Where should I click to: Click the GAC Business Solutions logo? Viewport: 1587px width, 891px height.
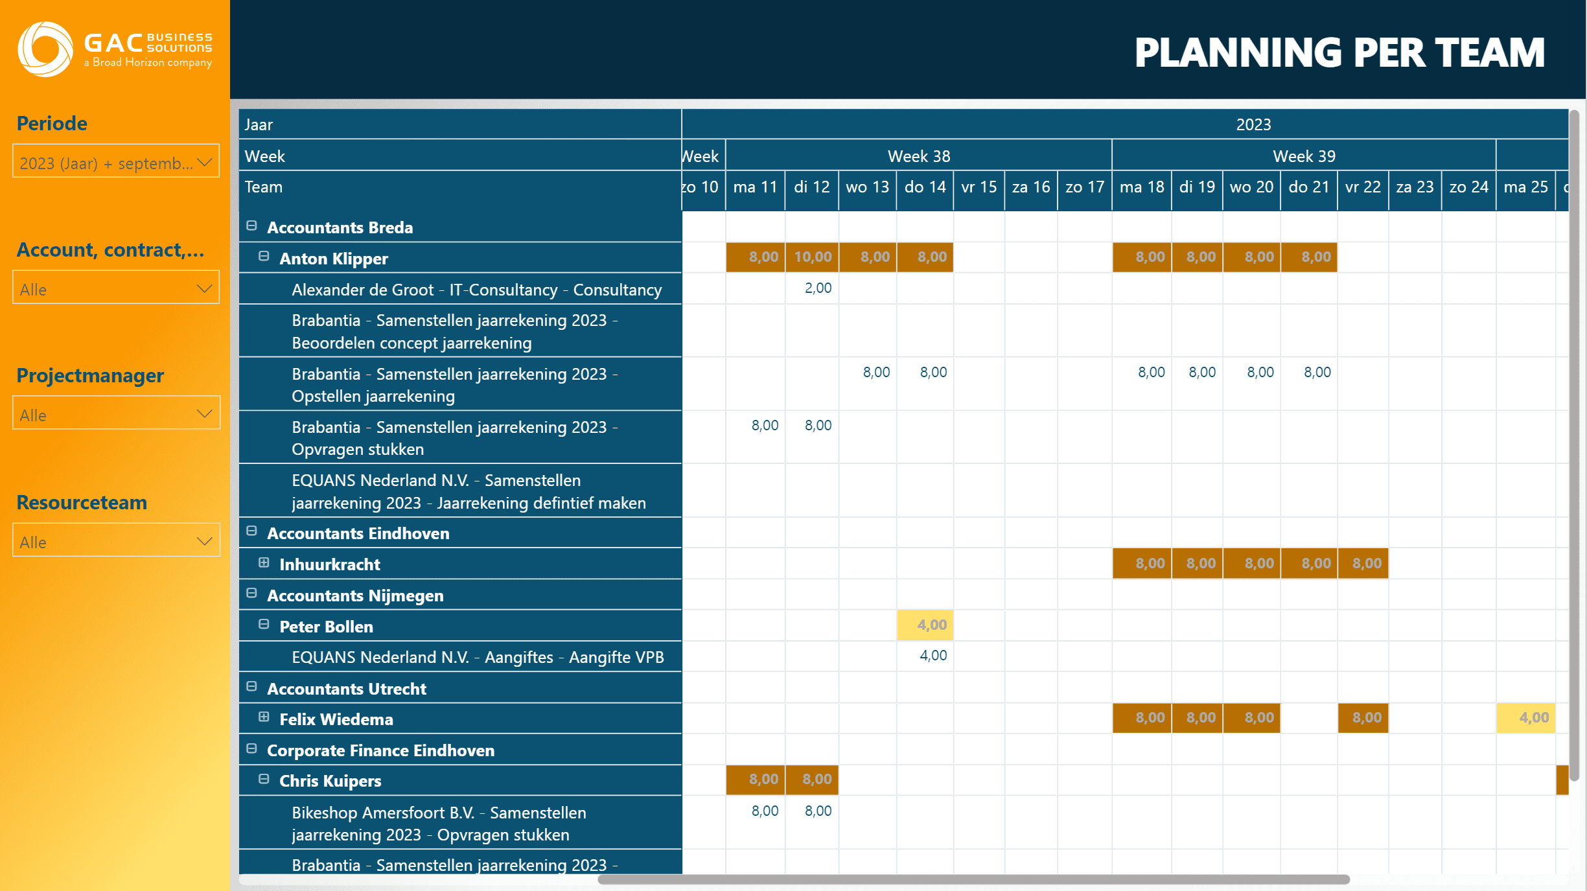[x=115, y=49]
